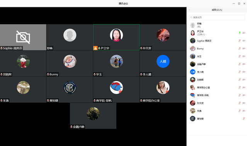Collapse the 成员(13人) panel using the chevron

pyautogui.click(x=189, y=10)
